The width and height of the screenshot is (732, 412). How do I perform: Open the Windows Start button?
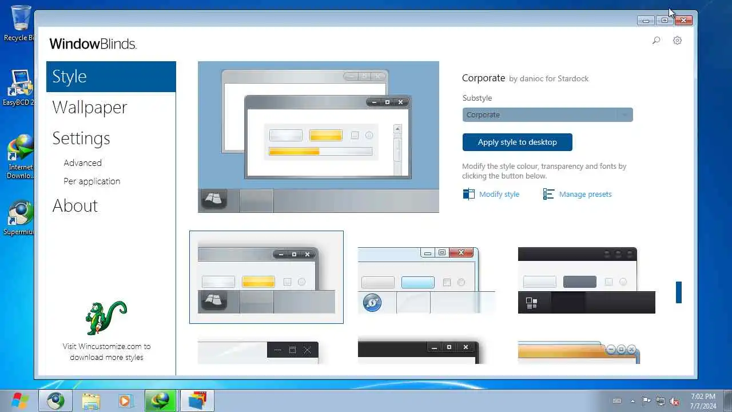19,401
